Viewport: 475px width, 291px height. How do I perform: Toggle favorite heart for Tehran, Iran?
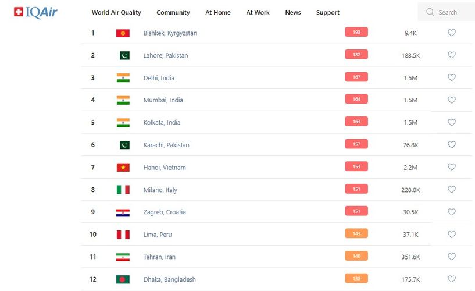(x=451, y=257)
